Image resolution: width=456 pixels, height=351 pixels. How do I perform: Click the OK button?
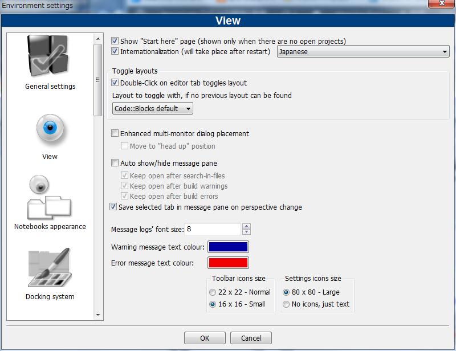coord(205,338)
